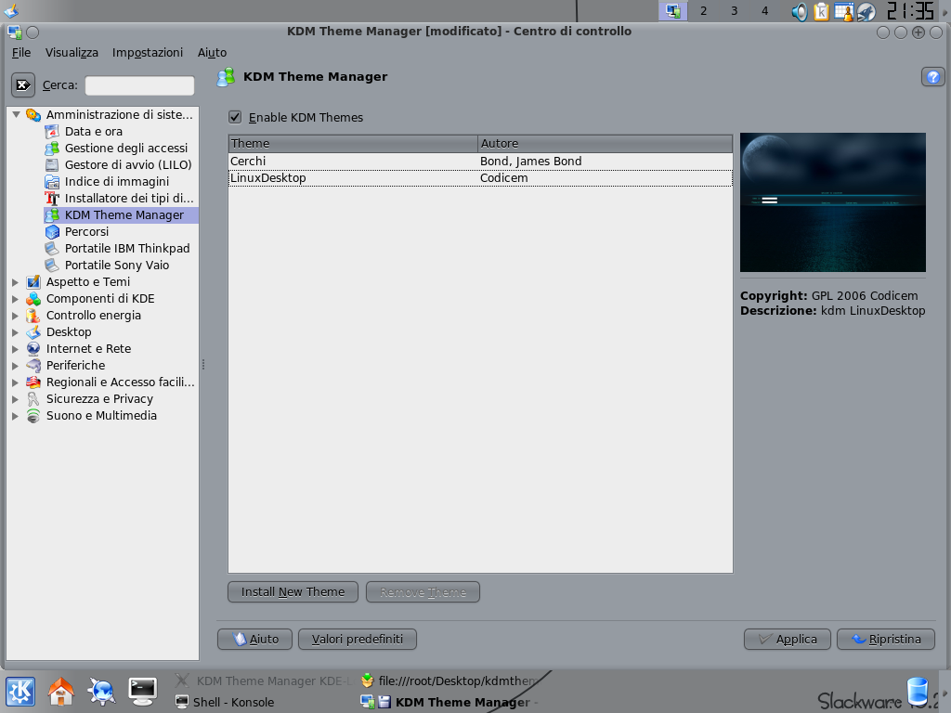
Task: Open the Konqueror browser panel icon
Action: pyautogui.click(x=102, y=692)
